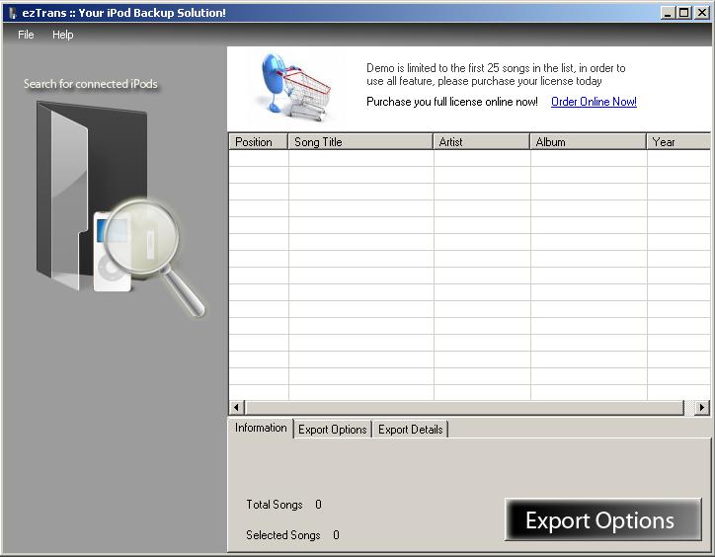Close the ezTrans window
Image resolution: width=715 pixels, height=557 pixels.
click(702, 13)
